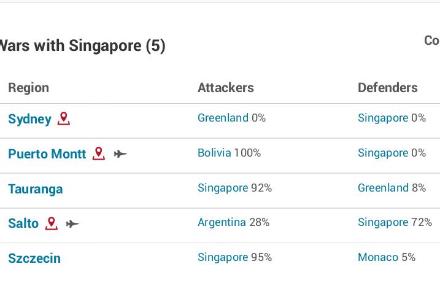Open the Sydney region link
Screen dimensions: 440x307
29,119
